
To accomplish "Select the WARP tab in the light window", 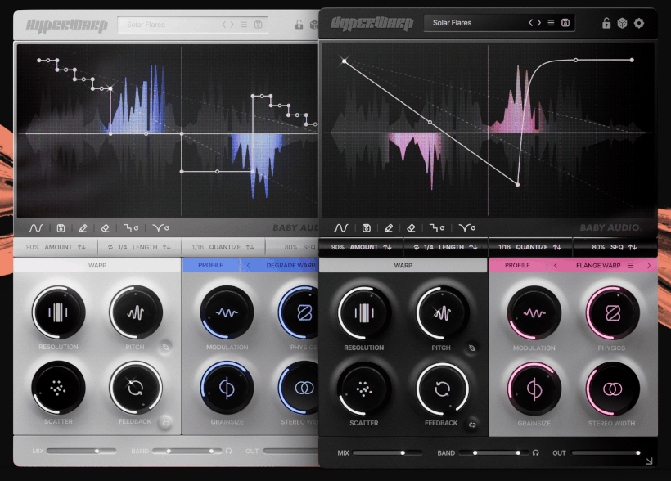I will click(97, 266).
